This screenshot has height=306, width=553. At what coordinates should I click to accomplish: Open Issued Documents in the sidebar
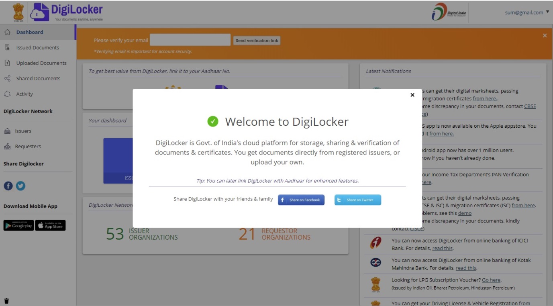(x=38, y=48)
